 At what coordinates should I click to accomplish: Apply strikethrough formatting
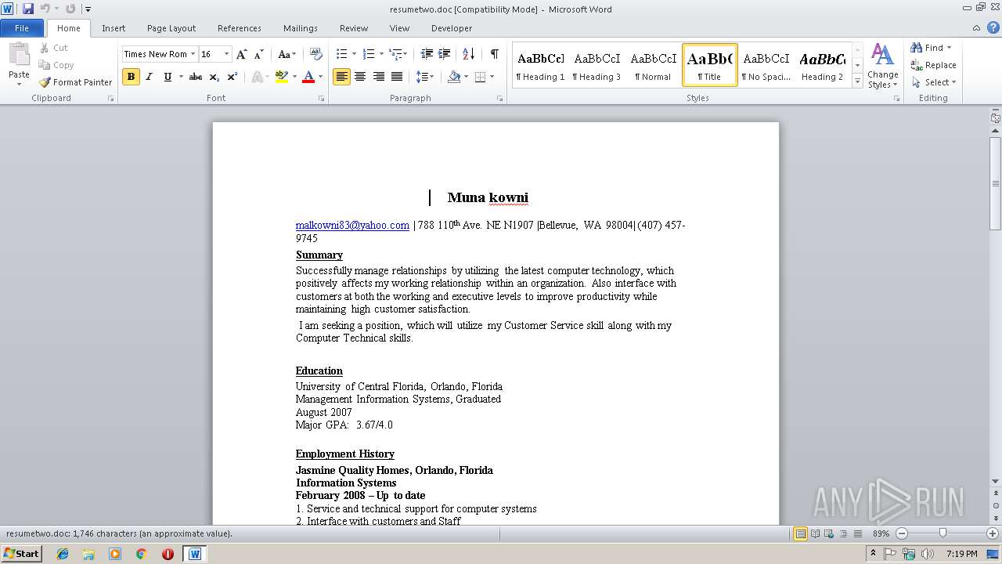coord(196,77)
